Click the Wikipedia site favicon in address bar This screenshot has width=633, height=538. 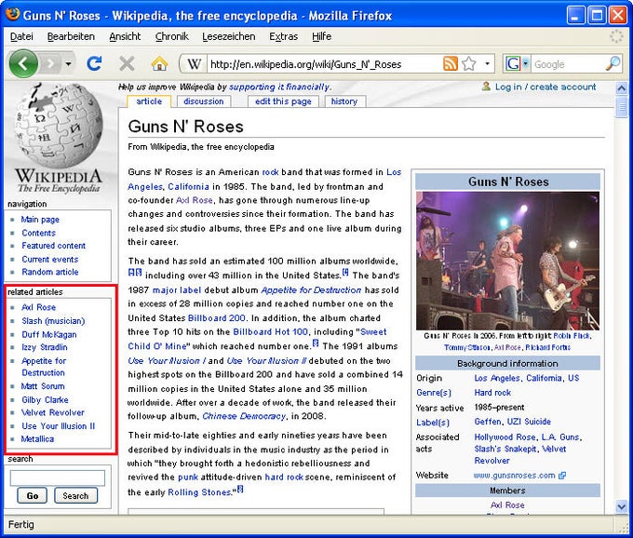tap(194, 64)
